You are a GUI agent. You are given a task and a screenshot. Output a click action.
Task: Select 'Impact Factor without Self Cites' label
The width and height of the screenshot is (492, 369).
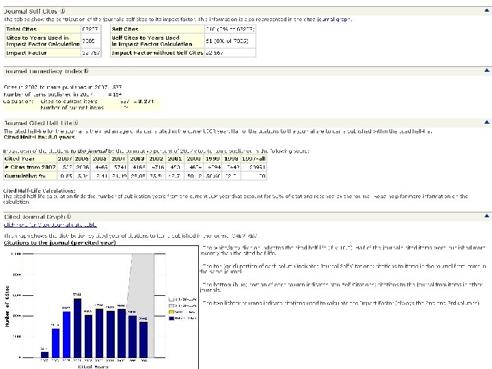click(x=158, y=53)
